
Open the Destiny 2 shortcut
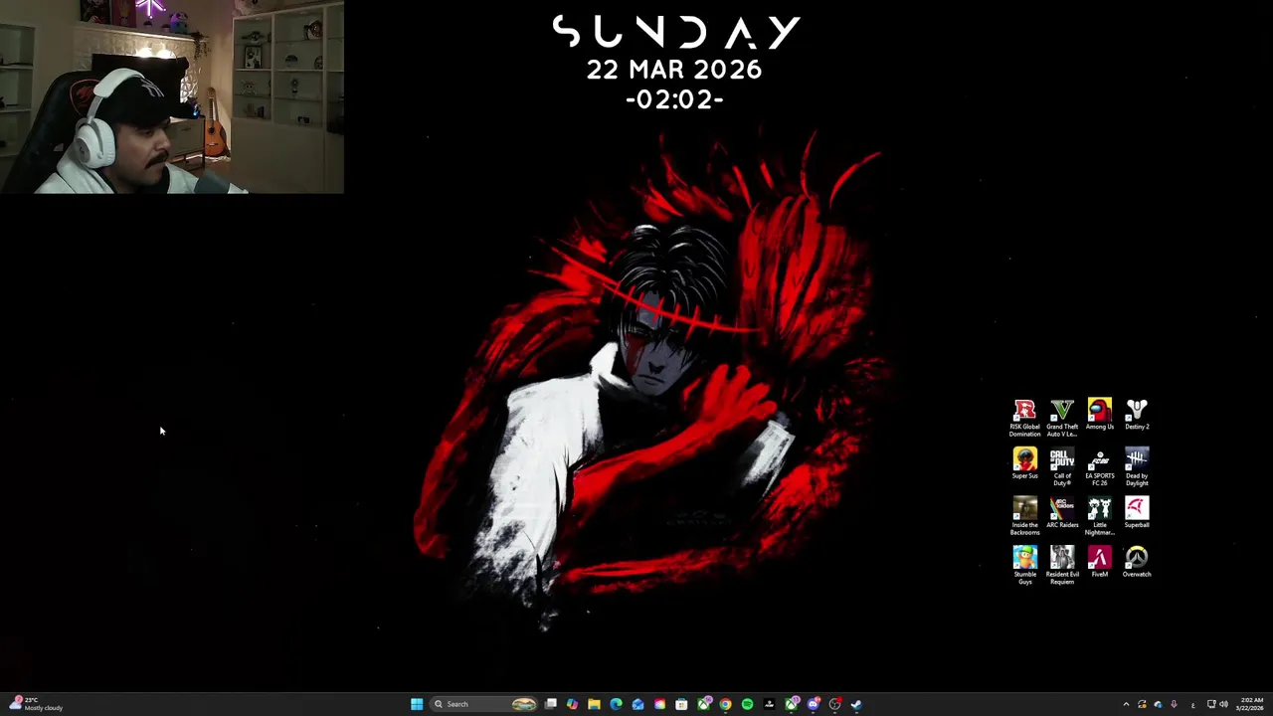pyautogui.click(x=1137, y=415)
